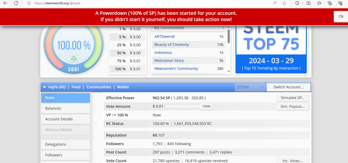Image resolution: width=348 pixels, height=163 pixels.
Task: Click the Sim. Payout... button
Action: [x=293, y=106]
